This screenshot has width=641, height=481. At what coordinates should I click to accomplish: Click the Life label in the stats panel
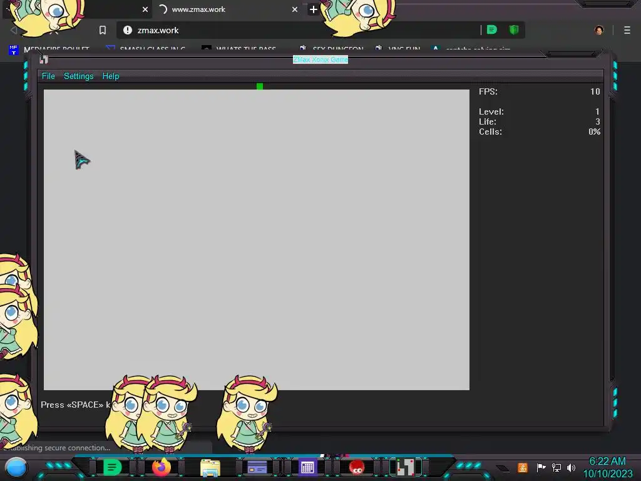(488, 122)
